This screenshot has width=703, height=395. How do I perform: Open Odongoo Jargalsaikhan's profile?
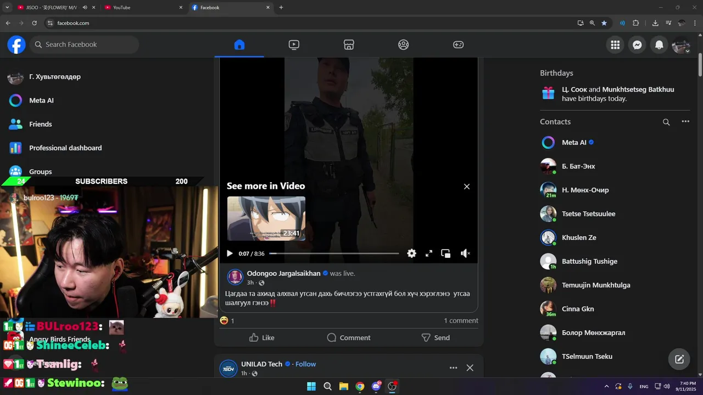pyautogui.click(x=283, y=273)
